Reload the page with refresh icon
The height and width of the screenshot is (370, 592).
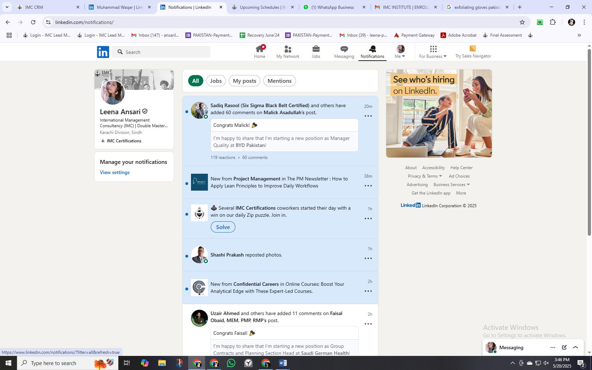(33, 22)
